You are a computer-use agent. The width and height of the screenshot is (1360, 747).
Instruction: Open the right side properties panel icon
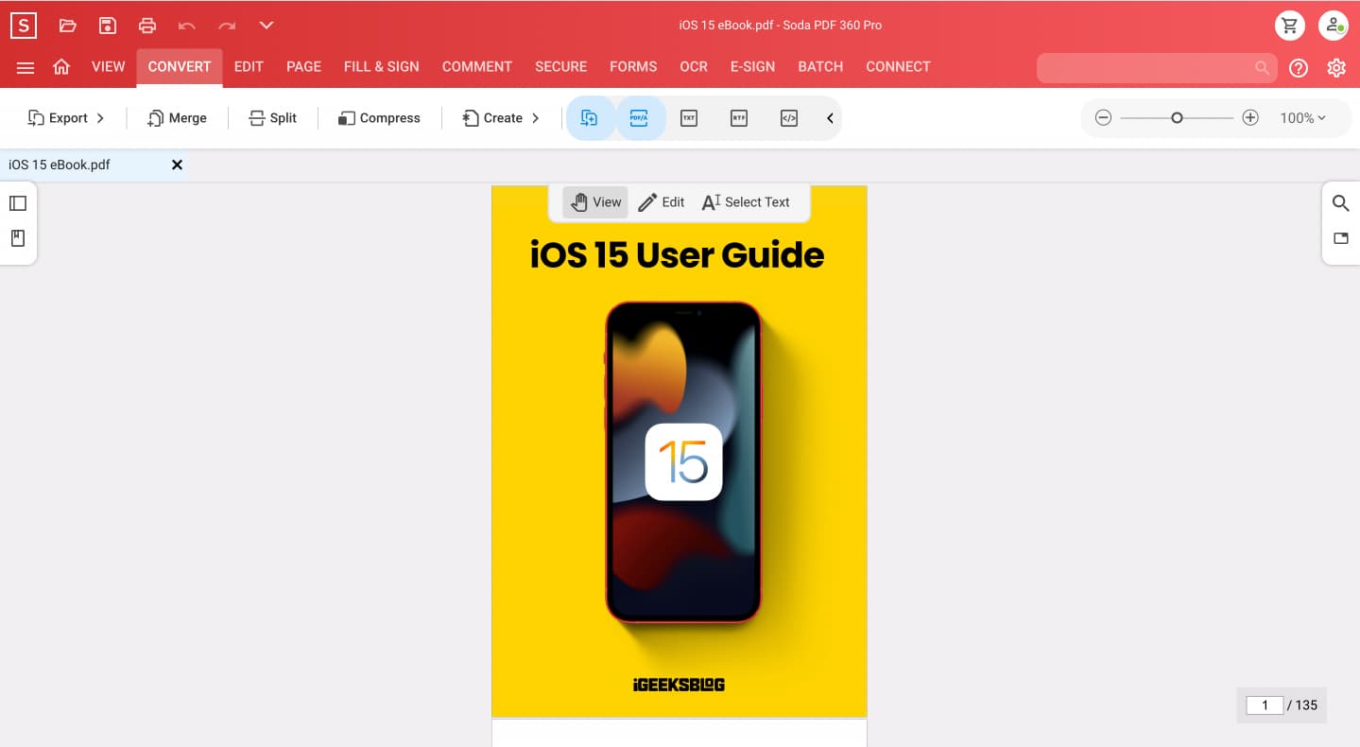click(1340, 238)
